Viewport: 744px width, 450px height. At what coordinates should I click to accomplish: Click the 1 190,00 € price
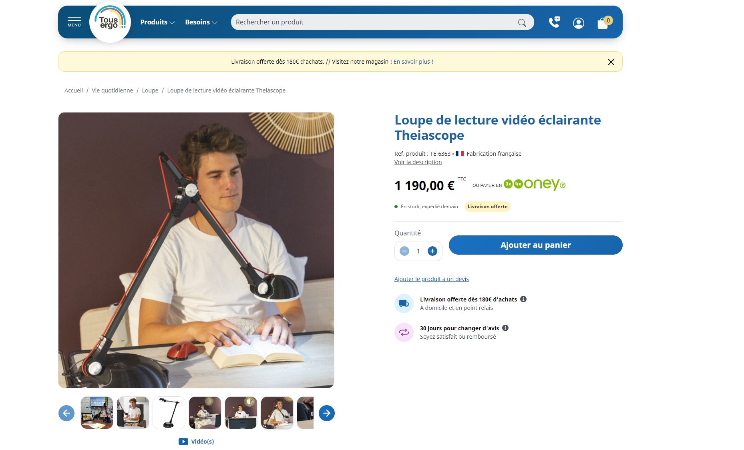[x=424, y=186]
